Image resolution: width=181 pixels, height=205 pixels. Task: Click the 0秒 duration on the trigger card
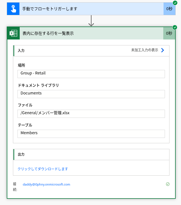click(x=169, y=9)
